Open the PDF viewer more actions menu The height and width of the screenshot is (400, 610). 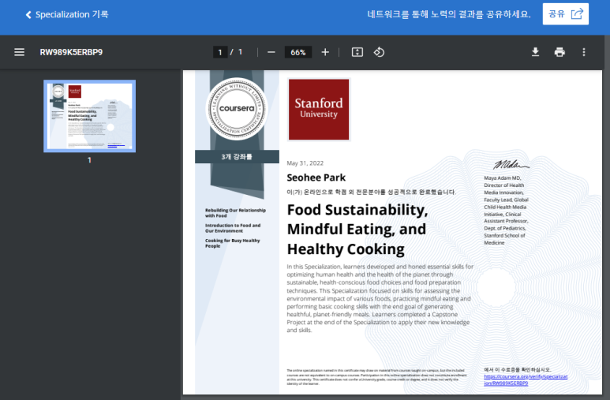coord(583,52)
